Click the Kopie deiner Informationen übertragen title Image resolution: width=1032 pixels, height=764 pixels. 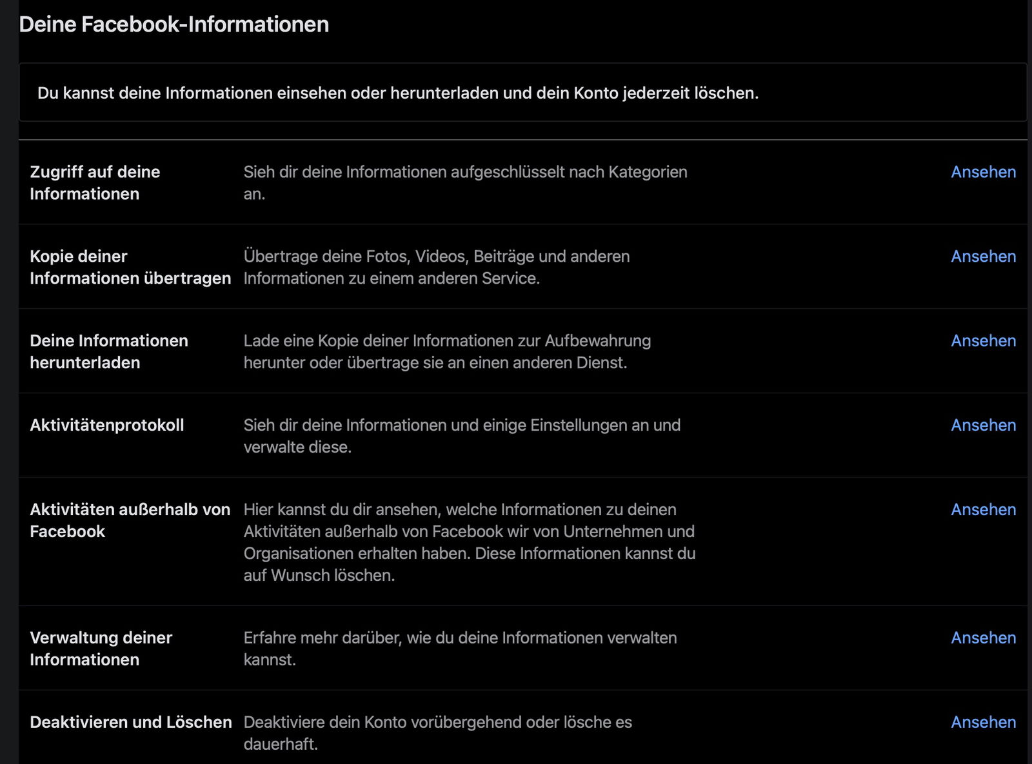coord(130,268)
